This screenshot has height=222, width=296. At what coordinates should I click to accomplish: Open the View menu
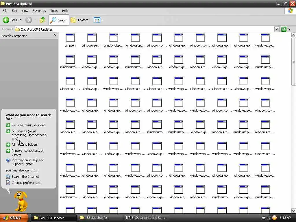pyautogui.click(x=25, y=11)
